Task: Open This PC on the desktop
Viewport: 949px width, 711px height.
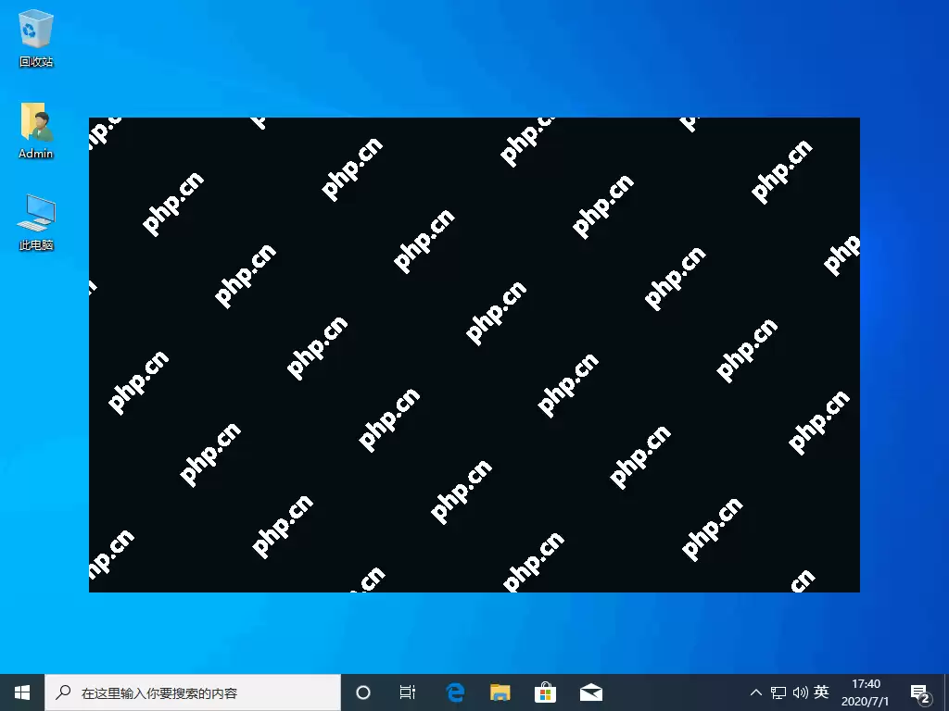Action: pos(35,213)
